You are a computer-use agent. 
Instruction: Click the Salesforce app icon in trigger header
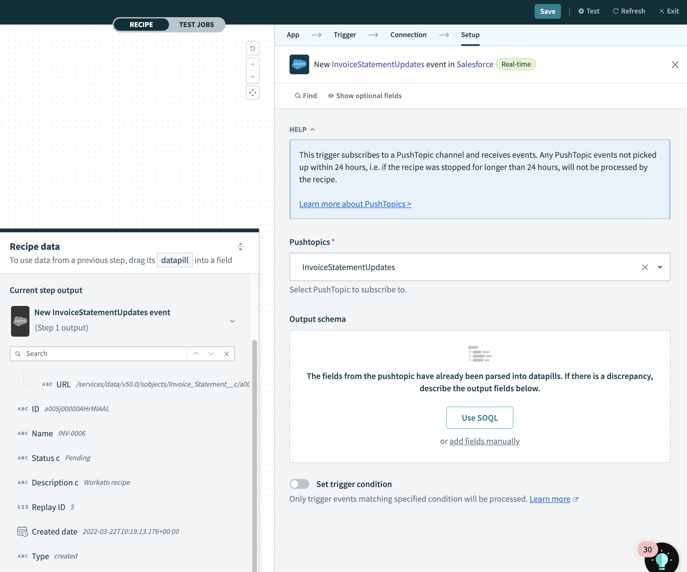click(x=299, y=64)
